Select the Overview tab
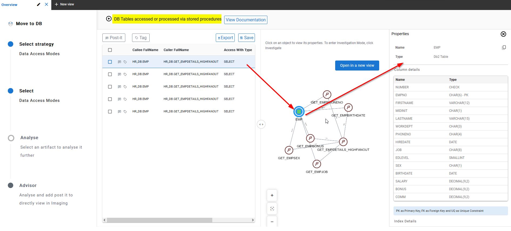 coord(9,5)
